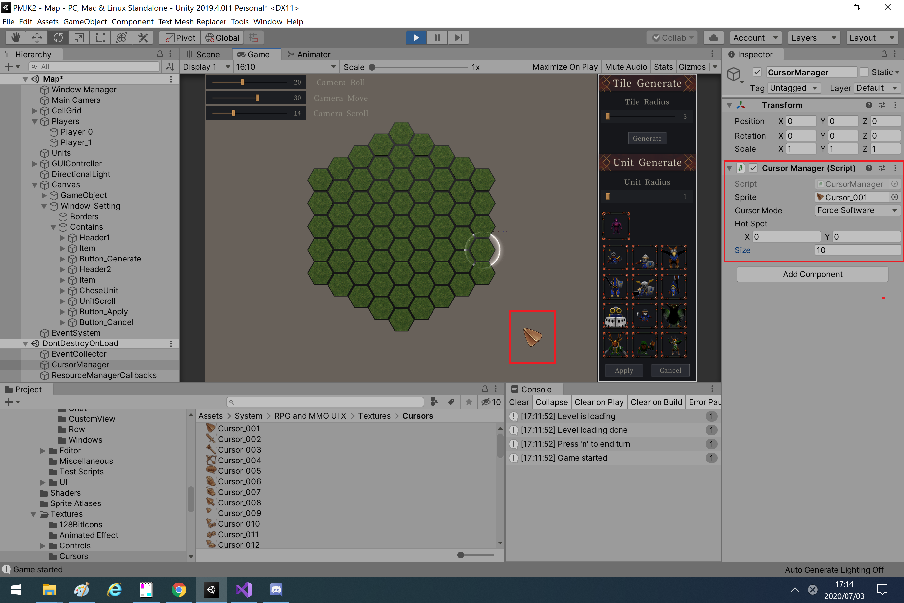Select the Rotate tool
Screen dimensions: 904x603
tap(58, 38)
